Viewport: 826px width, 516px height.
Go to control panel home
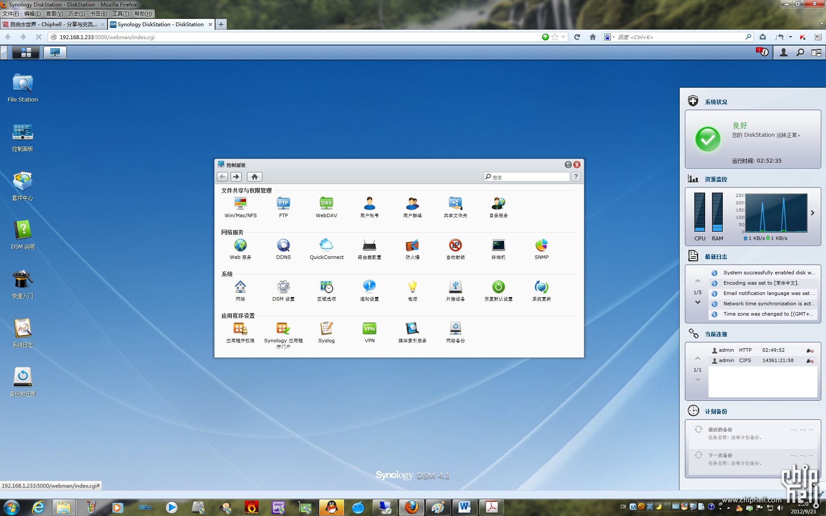click(255, 177)
